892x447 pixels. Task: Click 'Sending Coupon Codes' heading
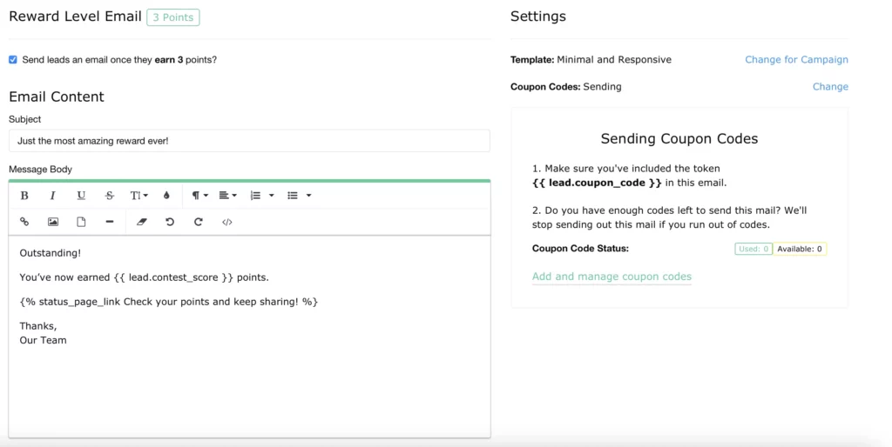[679, 138]
